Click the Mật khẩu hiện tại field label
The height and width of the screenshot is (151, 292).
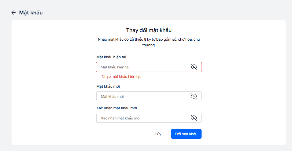[111, 57]
